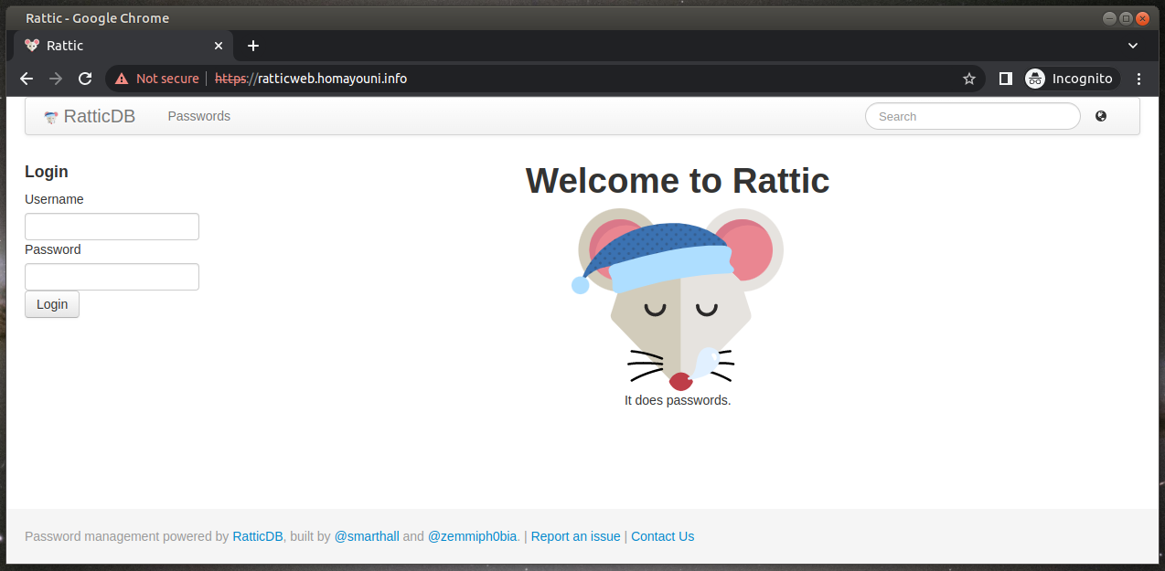Image resolution: width=1165 pixels, height=571 pixels.
Task: Go back with the browser back arrow
Action: coord(27,79)
